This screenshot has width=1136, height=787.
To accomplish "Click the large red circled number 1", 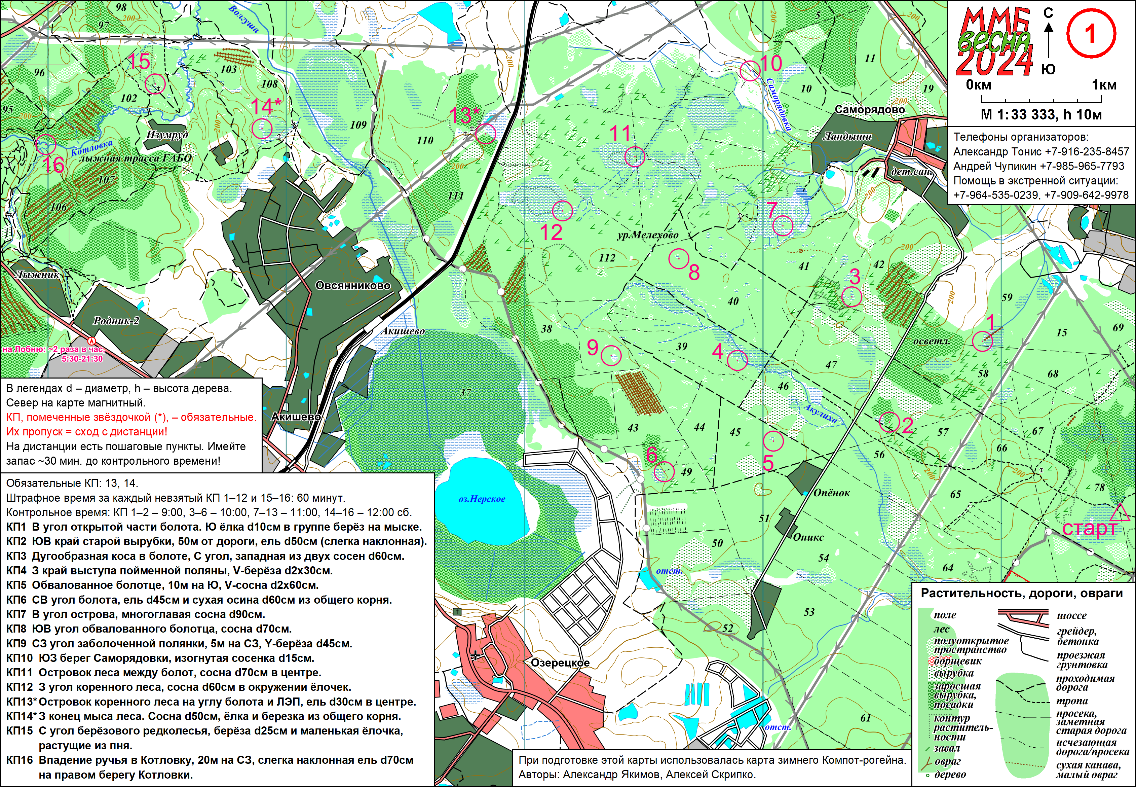I will tap(1091, 34).
